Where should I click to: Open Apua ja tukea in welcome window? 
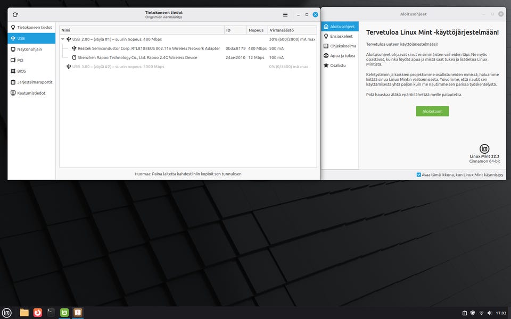pos(340,56)
